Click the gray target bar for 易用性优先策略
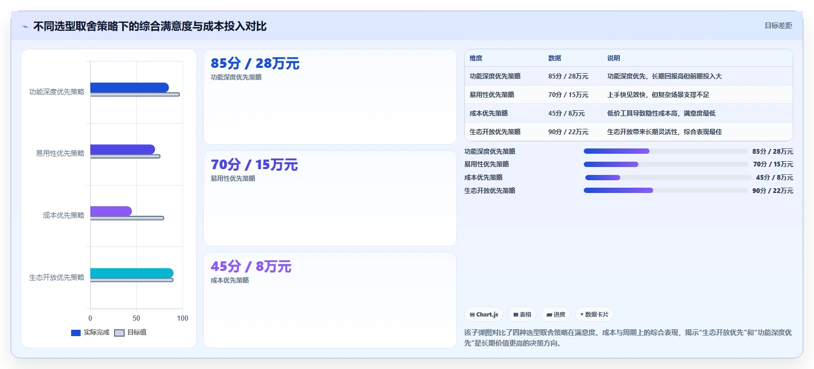The width and height of the screenshot is (814, 369). (x=125, y=156)
